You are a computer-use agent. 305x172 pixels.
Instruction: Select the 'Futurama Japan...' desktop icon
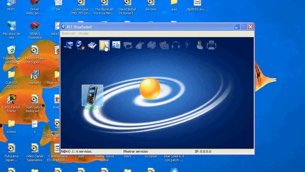11,153
